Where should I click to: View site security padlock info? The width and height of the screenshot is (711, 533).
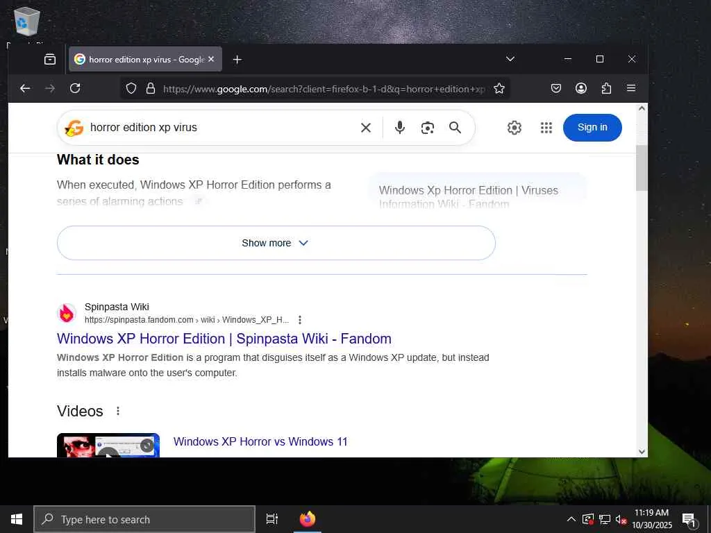tap(151, 88)
